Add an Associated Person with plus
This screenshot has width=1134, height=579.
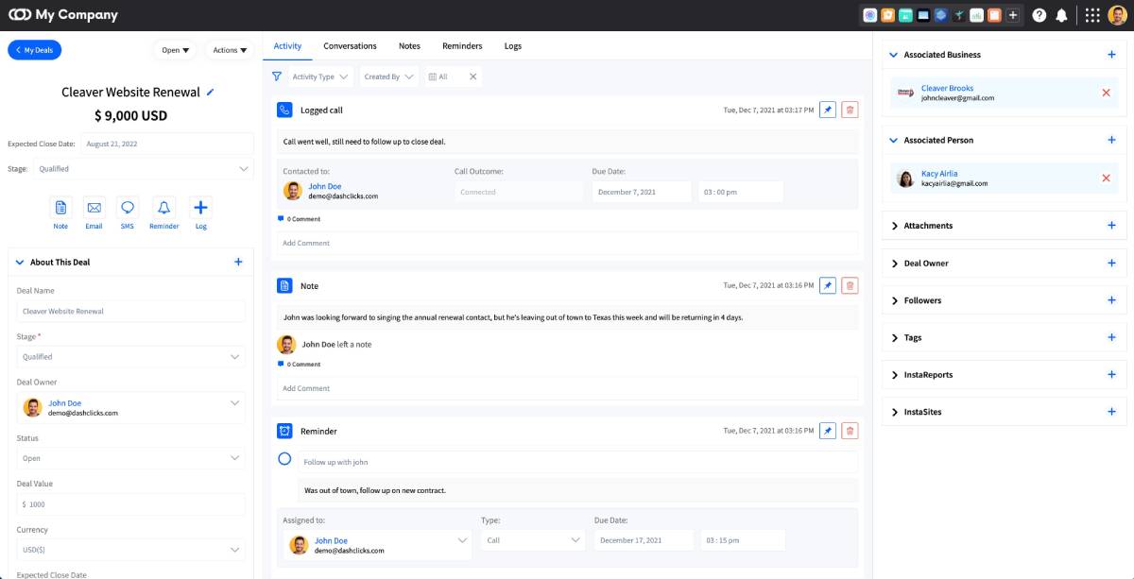pyautogui.click(x=1111, y=140)
